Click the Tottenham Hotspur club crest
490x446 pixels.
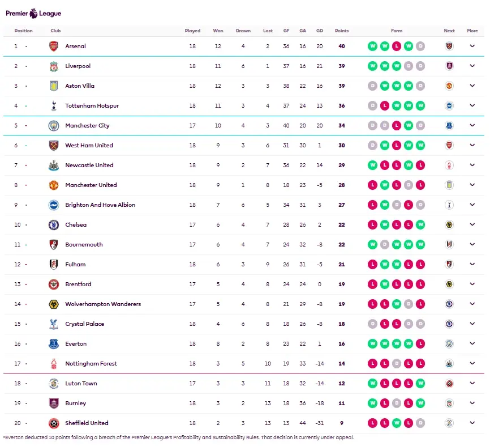(54, 106)
